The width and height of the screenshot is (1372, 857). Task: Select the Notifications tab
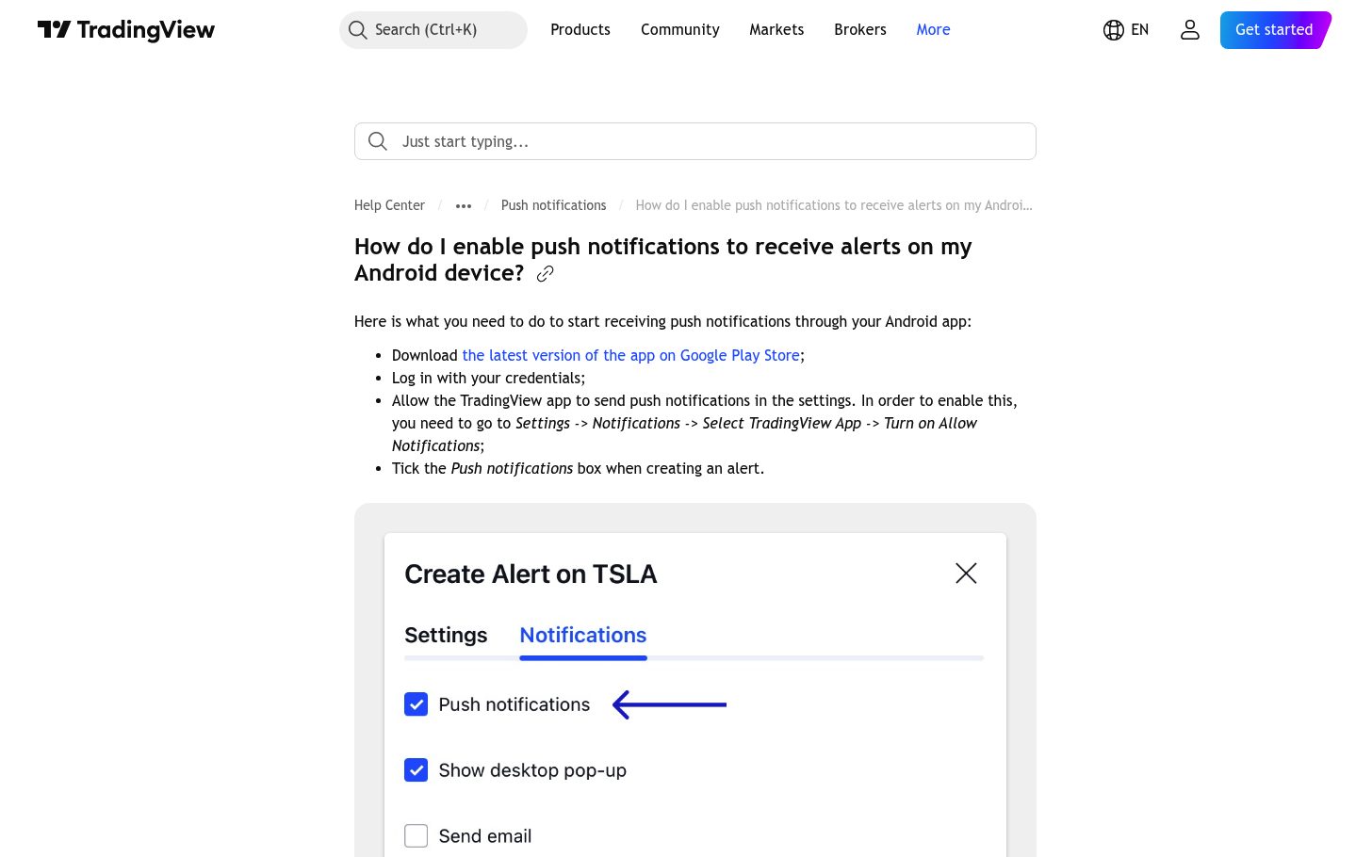tap(583, 636)
